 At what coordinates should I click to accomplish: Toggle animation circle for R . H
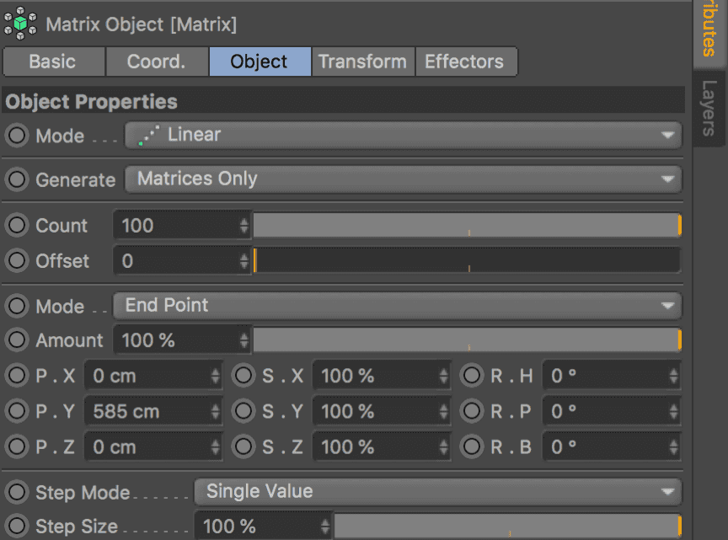[x=473, y=376]
